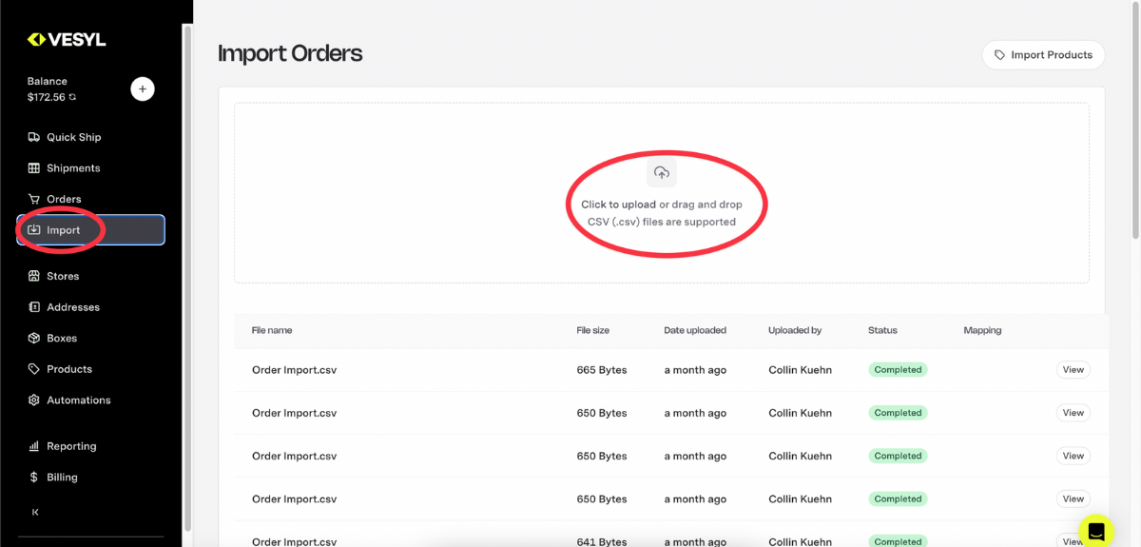1141x547 pixels.
Task: Click the Orders cart icon
Action: click(34, 199)
